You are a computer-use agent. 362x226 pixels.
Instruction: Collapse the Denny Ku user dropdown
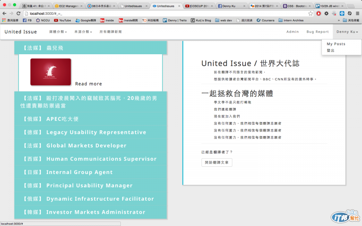[347, 32]
